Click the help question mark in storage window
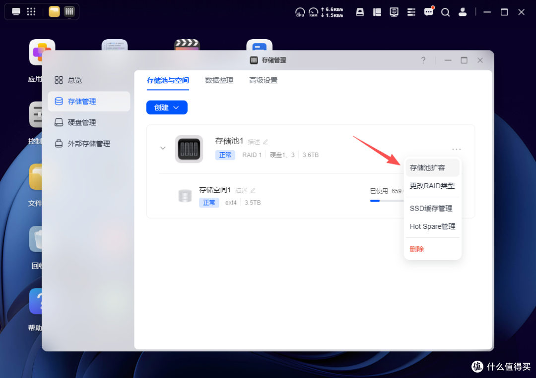 click(x=423, y=60)
